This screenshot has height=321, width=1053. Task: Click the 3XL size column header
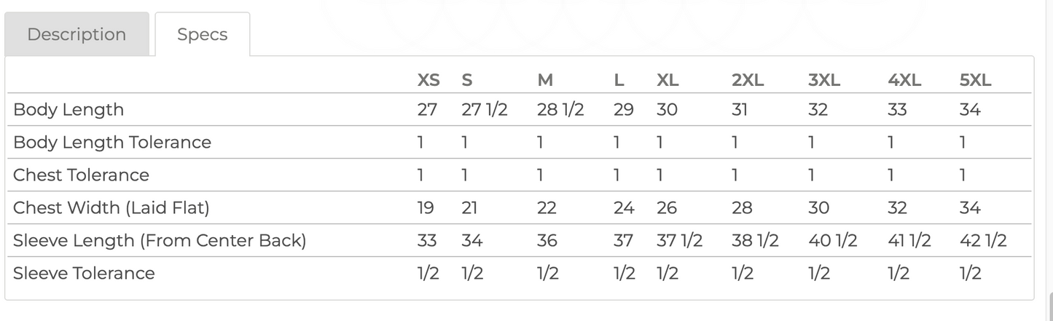824,80
